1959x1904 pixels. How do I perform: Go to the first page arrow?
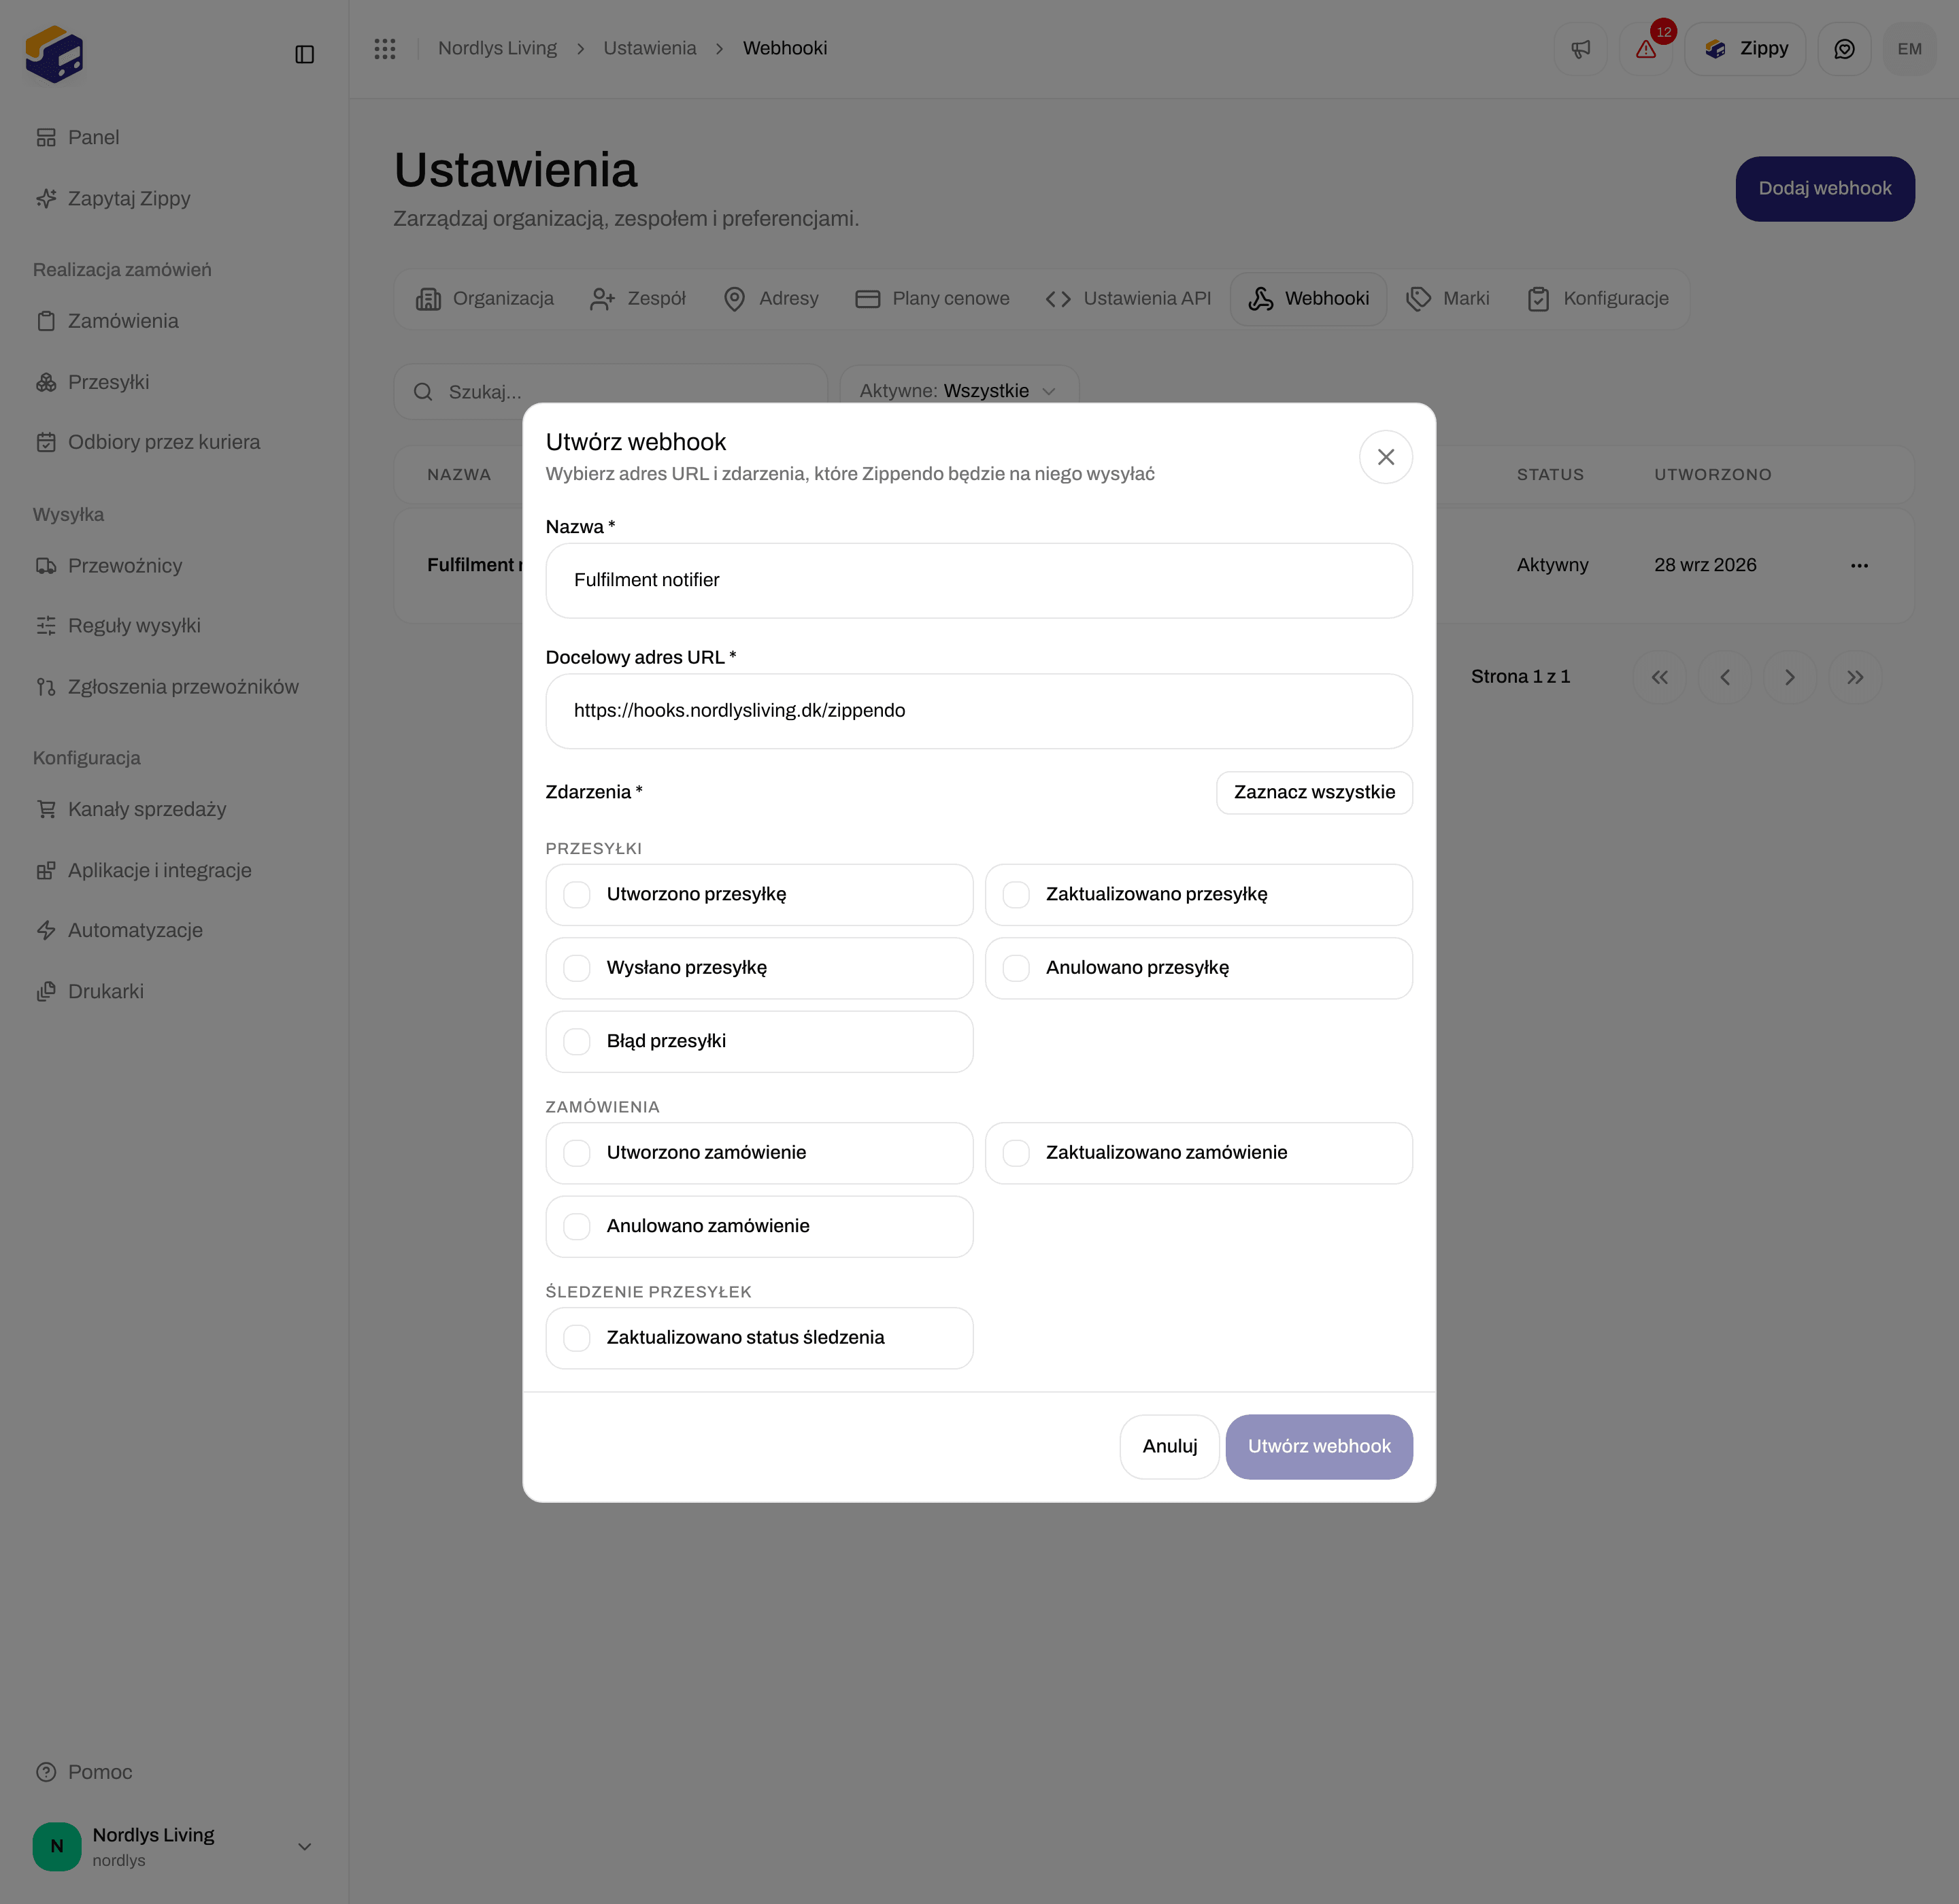pos(1660,677)
